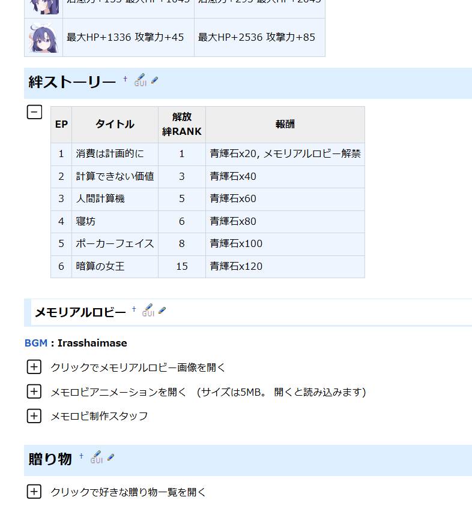This screenshot has height=506, width=472.
Task: Select episode title 人間計算機
Action: point(100,198)
